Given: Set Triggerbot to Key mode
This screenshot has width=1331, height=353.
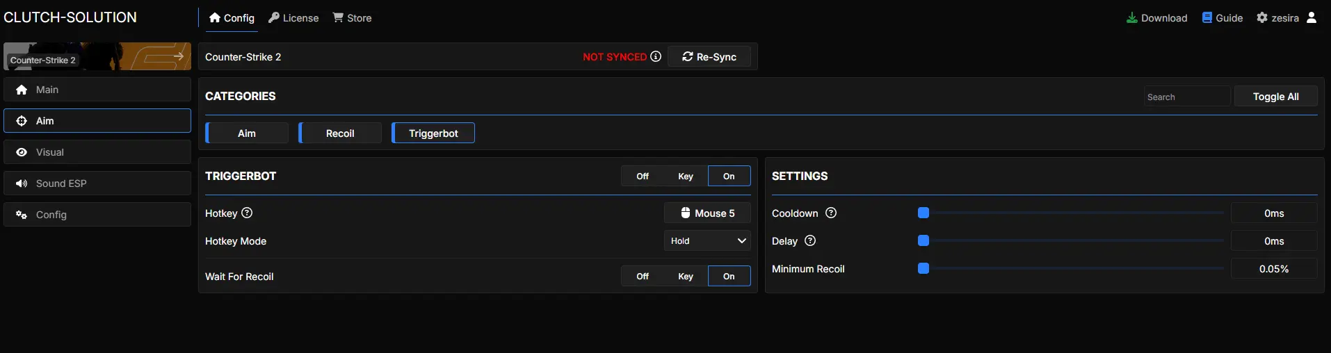Looking at the screenshot, I should pyautogui.click(x=686, y=176).
